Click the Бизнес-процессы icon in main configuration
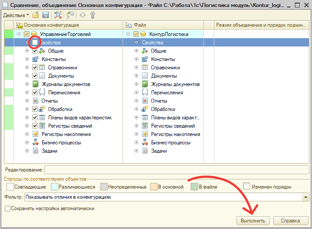This screenshot has width=312, height=229. click(36, 143)
